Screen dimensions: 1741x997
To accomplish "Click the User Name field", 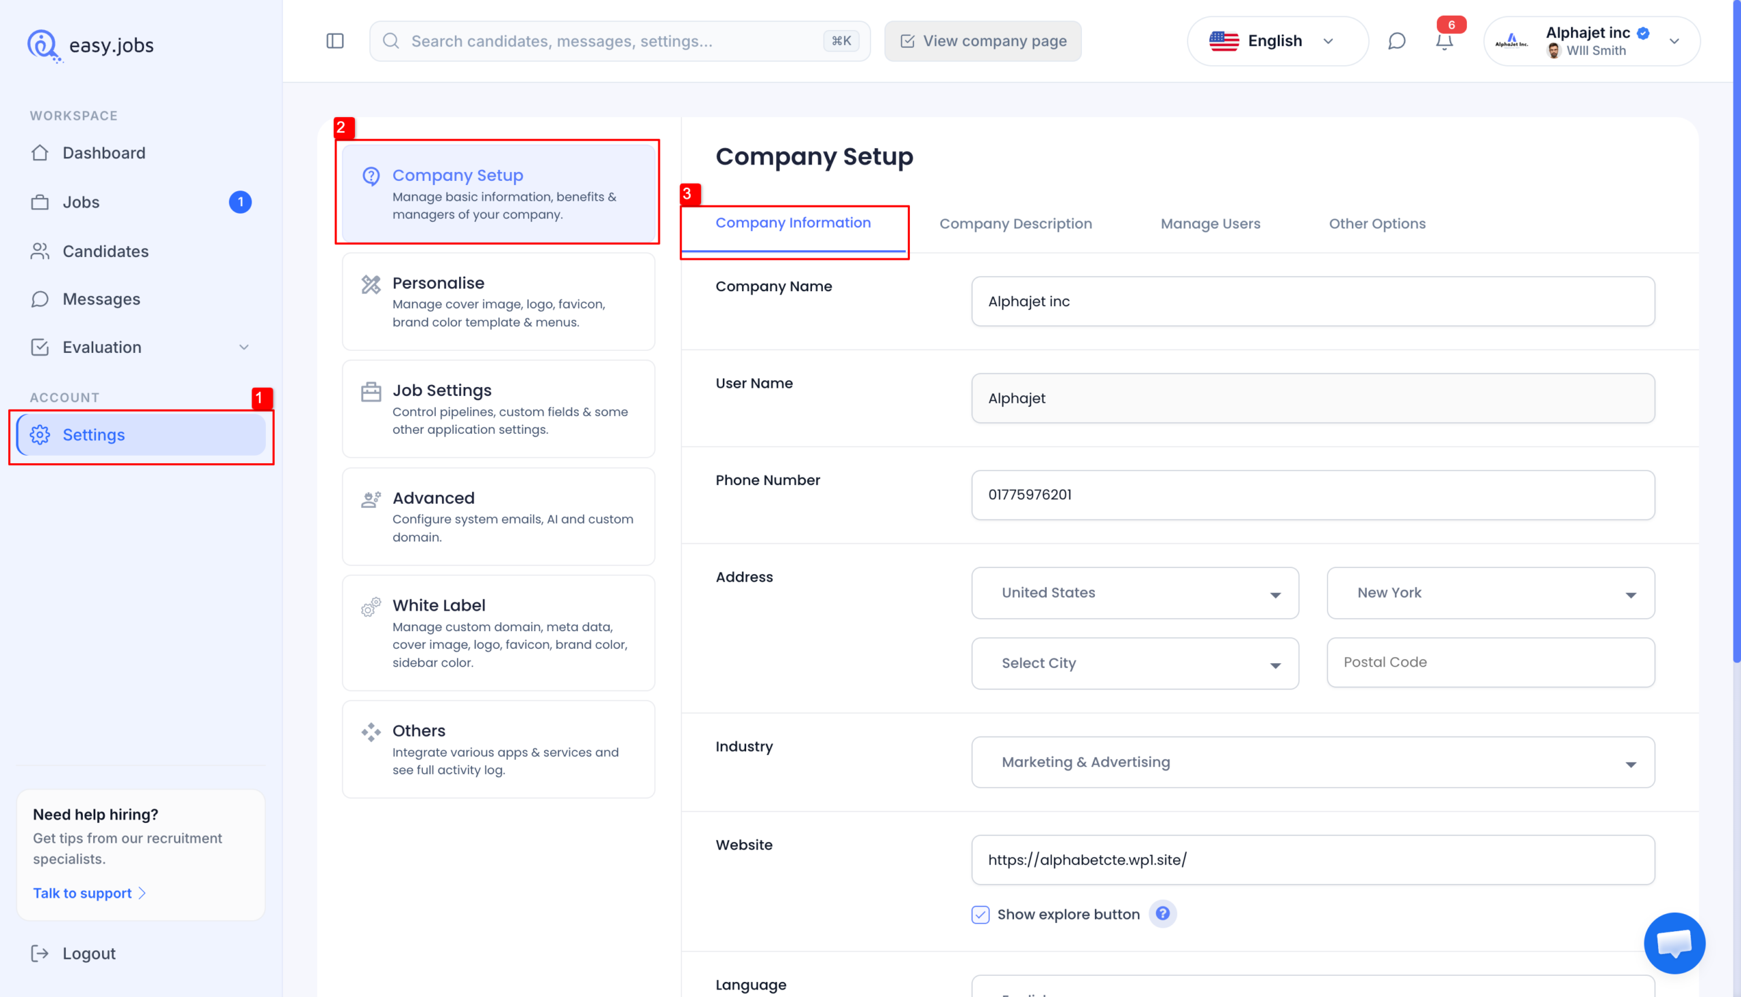I will pyautogui.click(x=1313, y=399).
